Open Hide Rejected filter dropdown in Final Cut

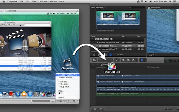coord(98,8)
